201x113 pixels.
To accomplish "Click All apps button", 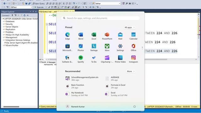I will click(129, 27).
